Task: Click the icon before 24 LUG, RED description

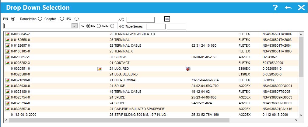Action: pyautogui.click(x=100, y=69)
